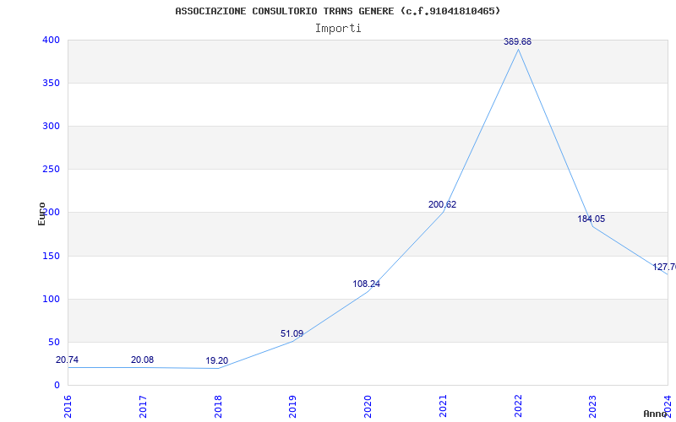Image resolution: width=676 pixels, height=422 pixels.
Task: Select the 127.70 data label
Action: pos(664,268)
